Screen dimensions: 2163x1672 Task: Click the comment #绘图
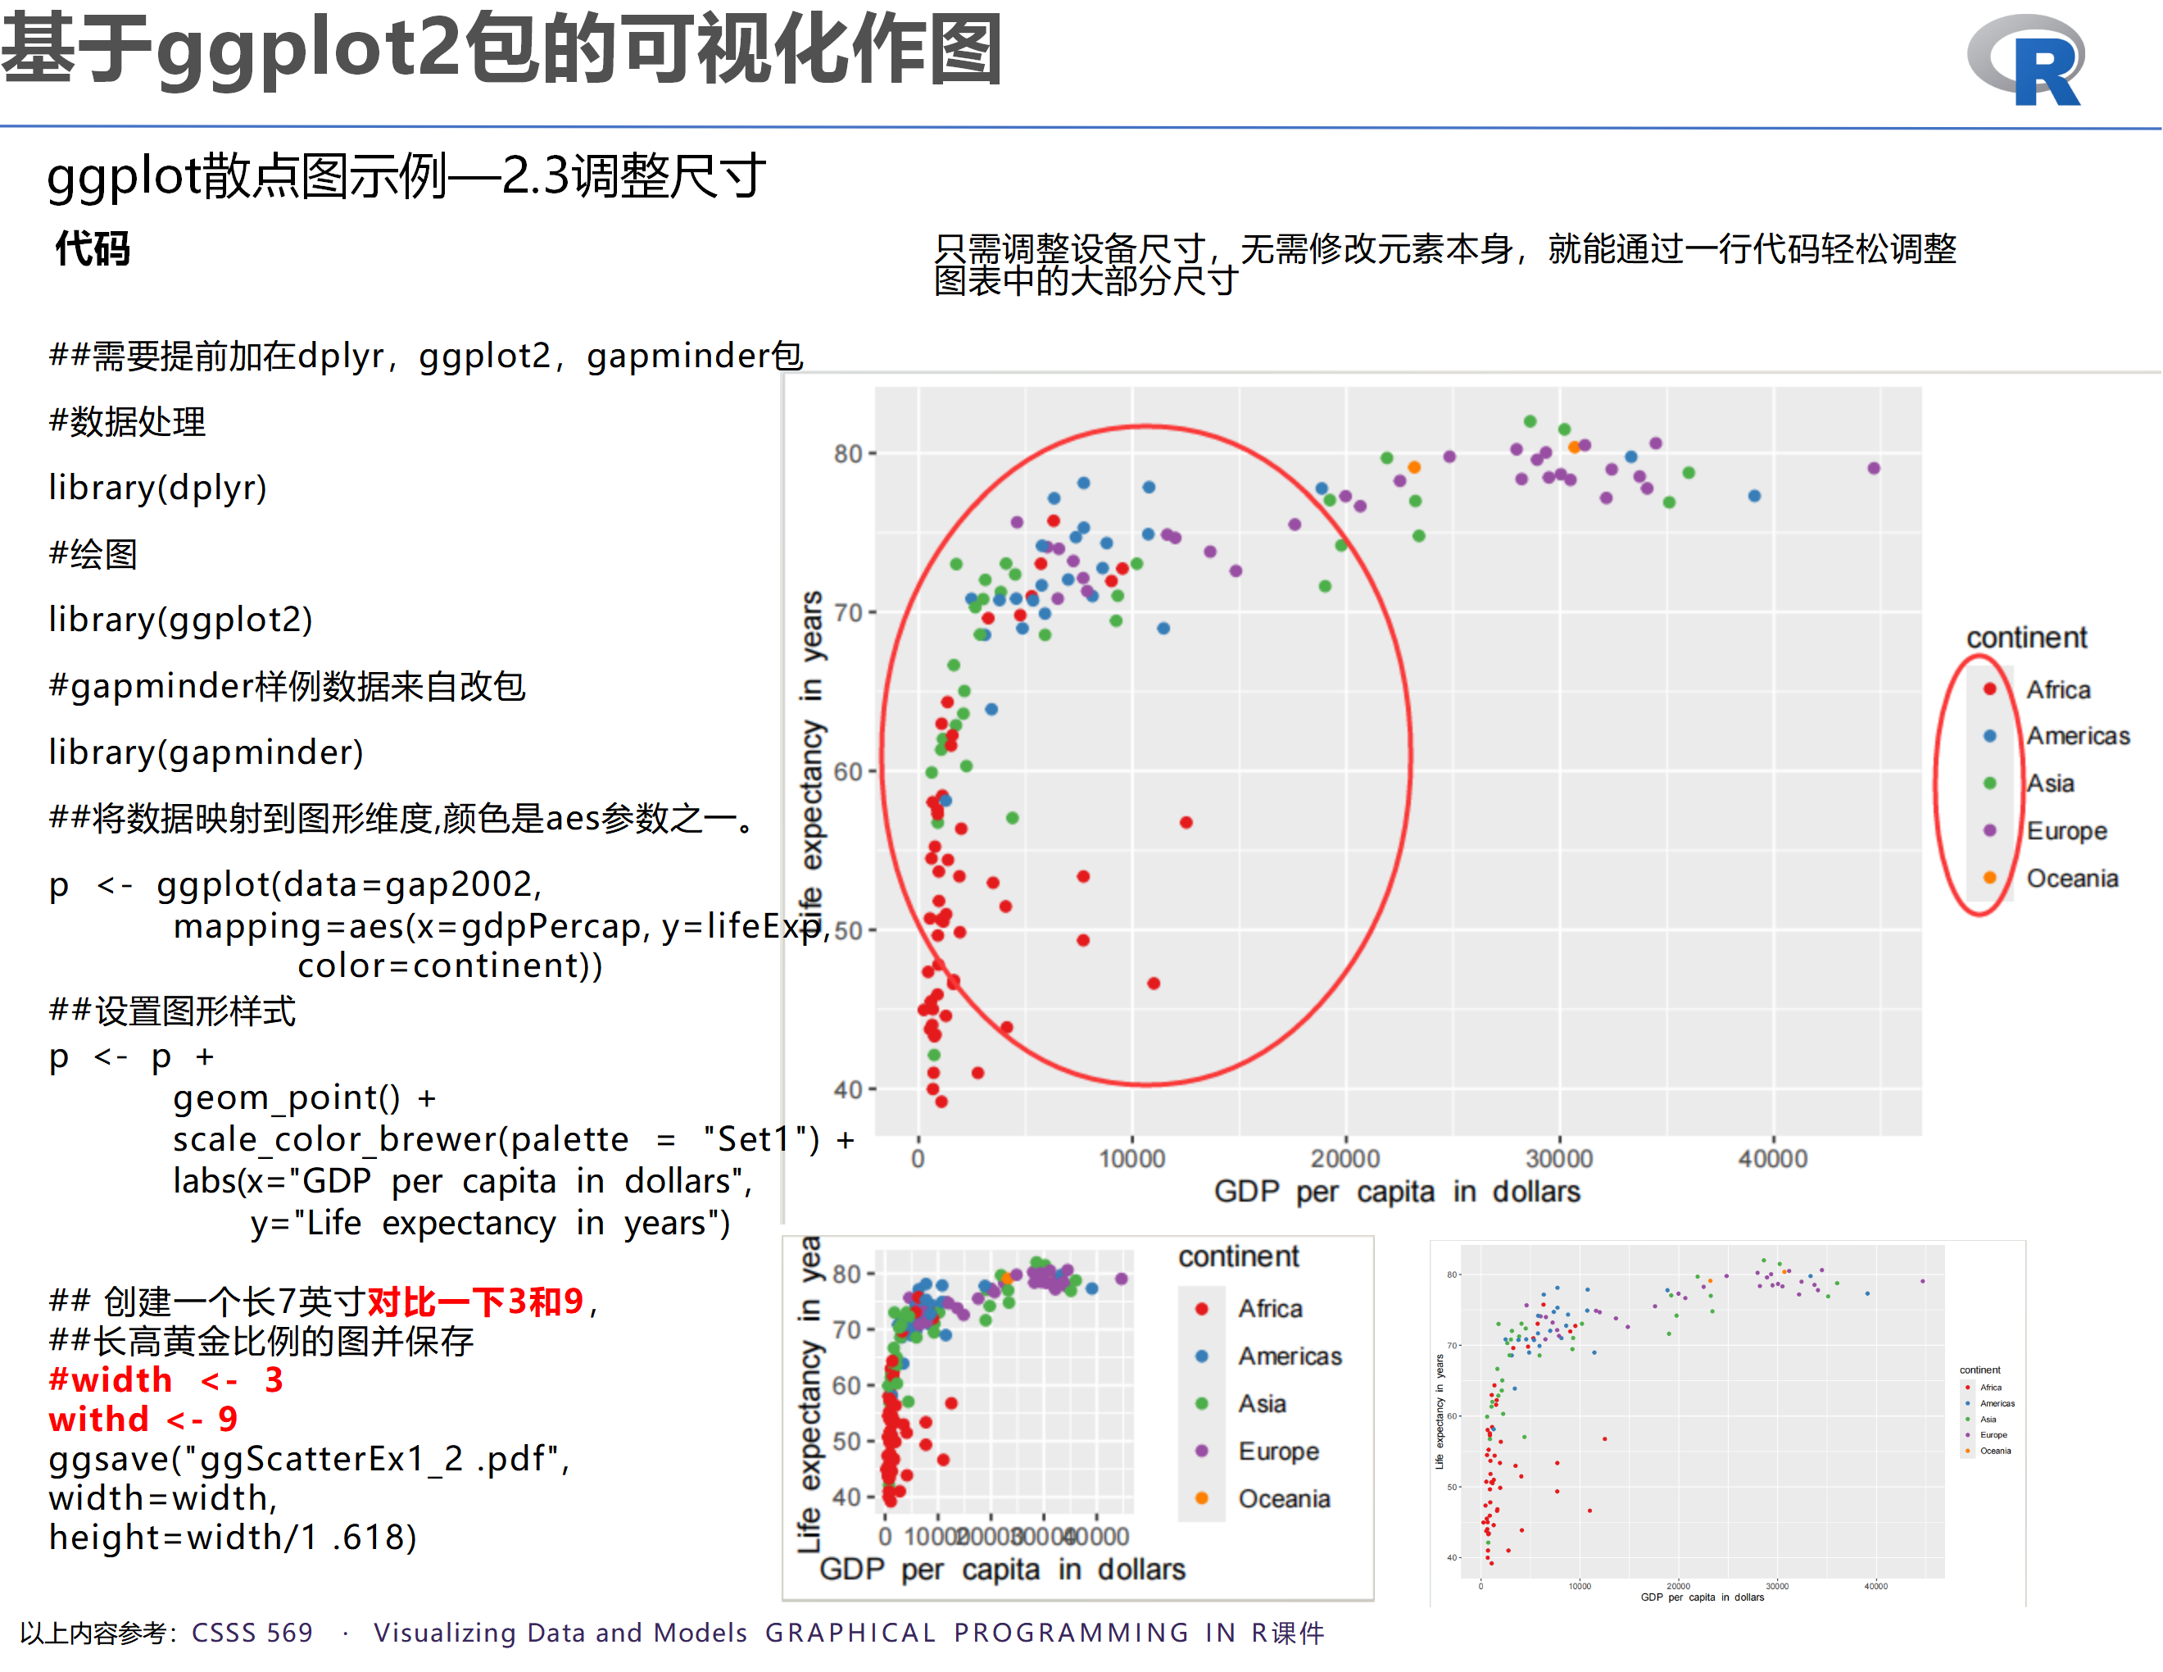(x=92, y=554)
